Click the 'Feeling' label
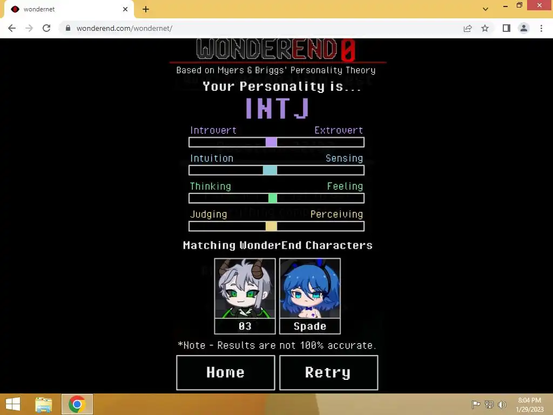553x415 pixels. pos(345,186)
